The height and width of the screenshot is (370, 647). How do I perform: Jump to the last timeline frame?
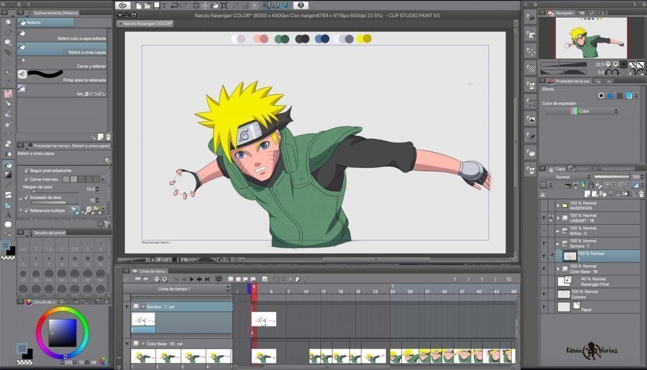tap(207, 279)
